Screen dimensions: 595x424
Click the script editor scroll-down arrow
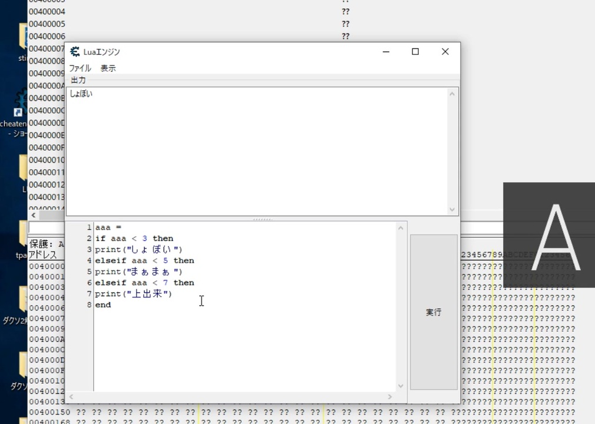tap(401, 386)
